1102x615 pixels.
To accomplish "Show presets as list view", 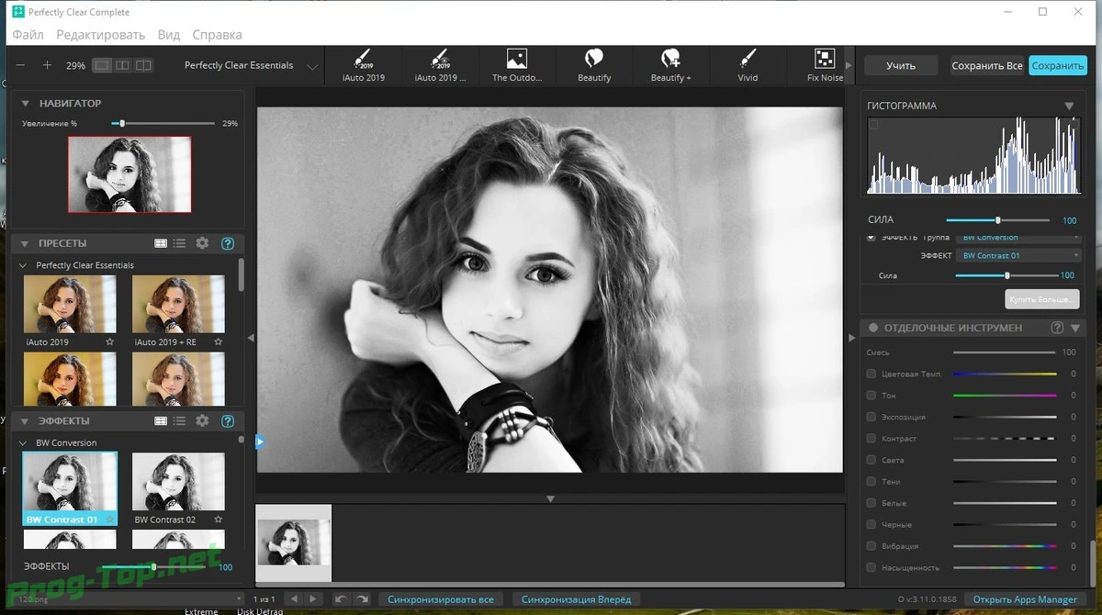I will coord(179,243).
